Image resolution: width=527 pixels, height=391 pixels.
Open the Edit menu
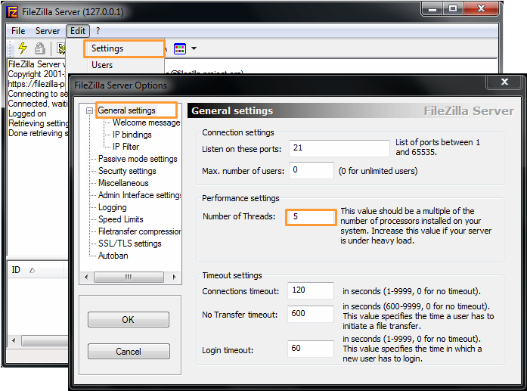tap(78, 31)
